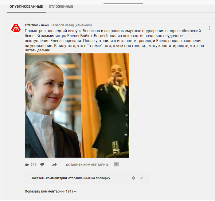The width and height of the screenshot is (215, 201).
Task: Open comment review settings gear
Action: (133, 178)
